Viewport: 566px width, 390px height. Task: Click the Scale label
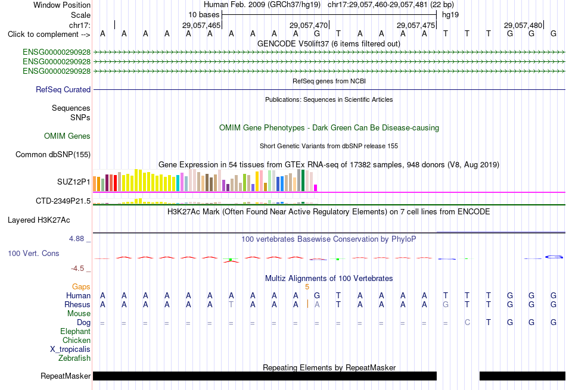click(x=80, y=15)
